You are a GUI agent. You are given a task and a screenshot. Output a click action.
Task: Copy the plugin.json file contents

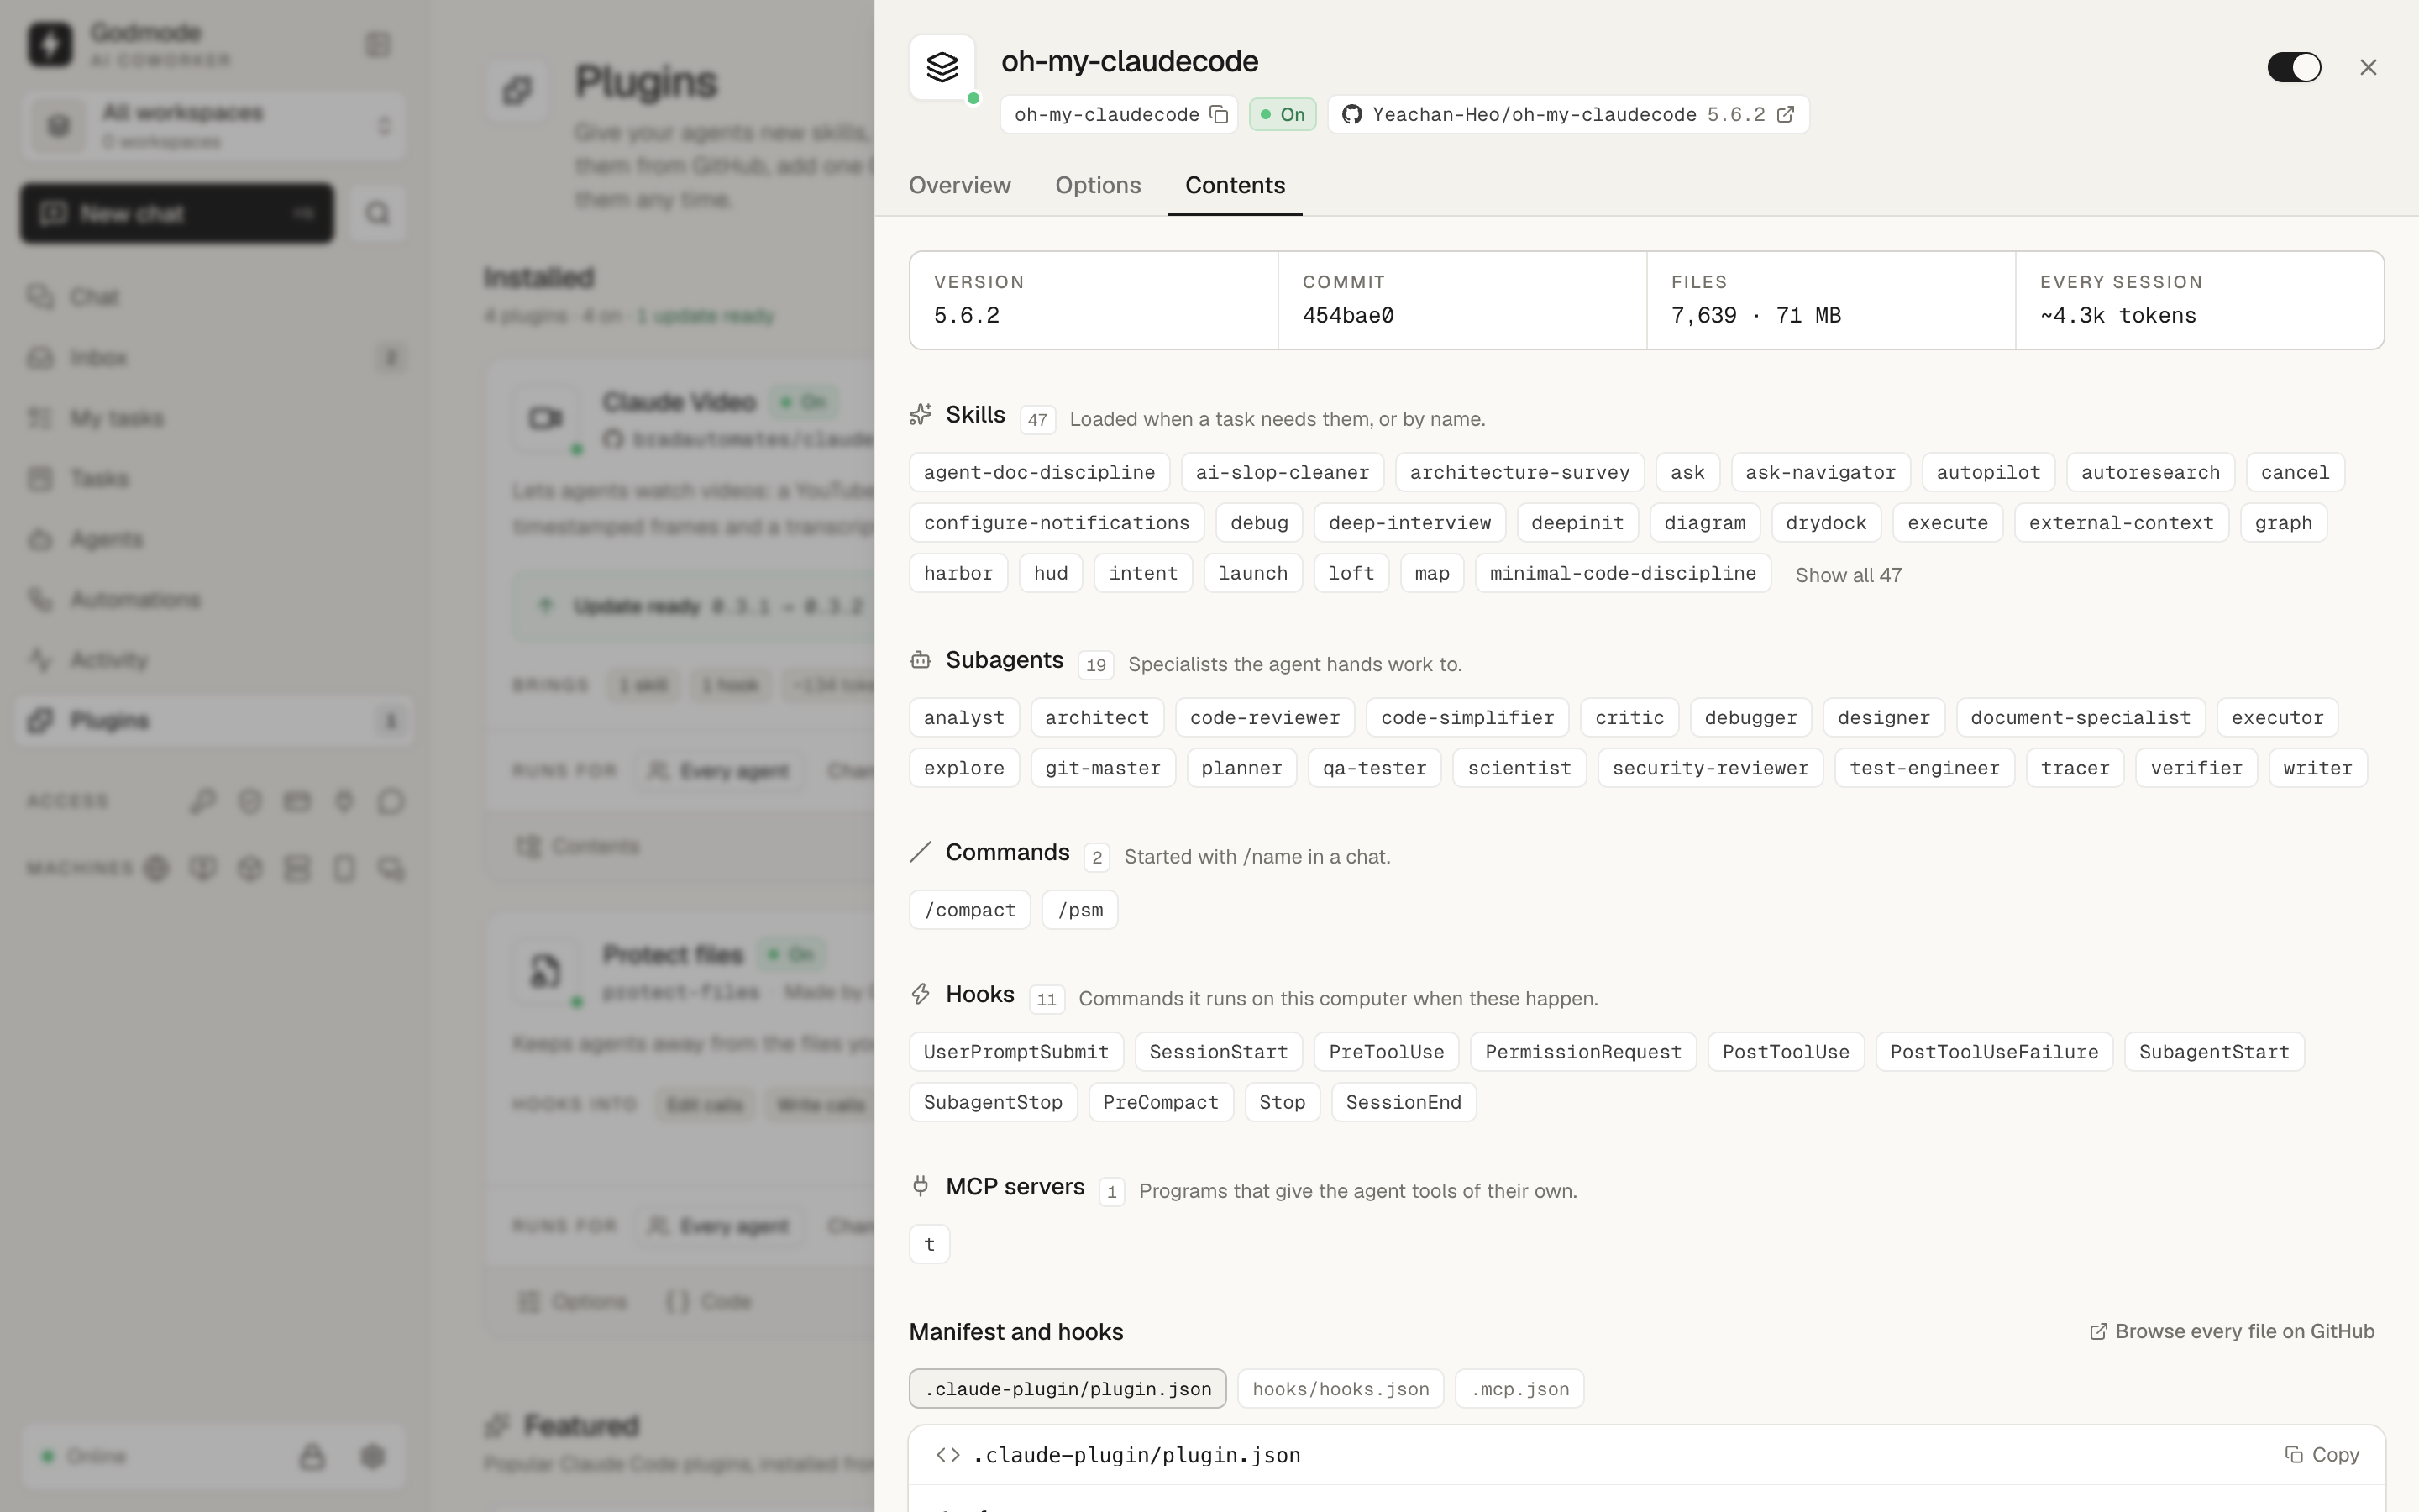point(2322,1455)
